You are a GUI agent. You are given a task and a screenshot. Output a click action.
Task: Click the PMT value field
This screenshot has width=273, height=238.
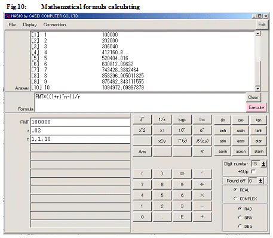click(80, 122)
